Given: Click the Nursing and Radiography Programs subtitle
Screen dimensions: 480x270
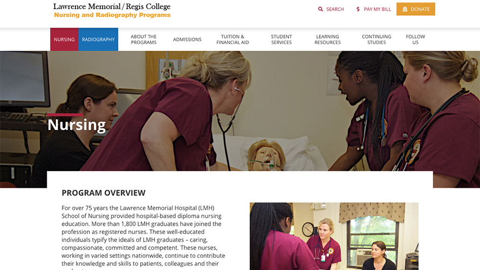Looking at the screenshot, I should point(112,15).
